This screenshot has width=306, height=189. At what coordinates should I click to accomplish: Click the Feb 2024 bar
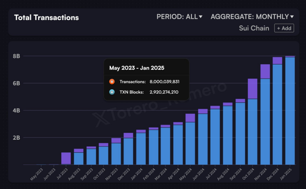[x=154, y=146]
